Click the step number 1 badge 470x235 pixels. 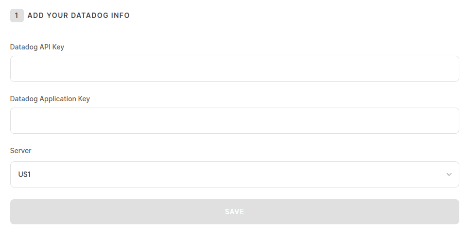coord(17,16)
